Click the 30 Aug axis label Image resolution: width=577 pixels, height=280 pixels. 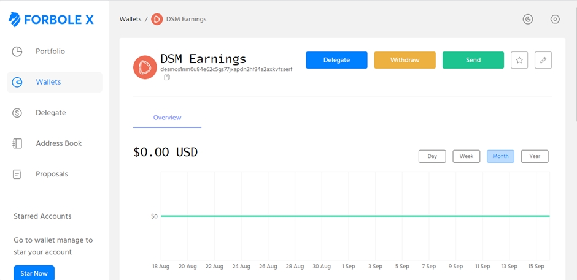(x=322, y=266)
